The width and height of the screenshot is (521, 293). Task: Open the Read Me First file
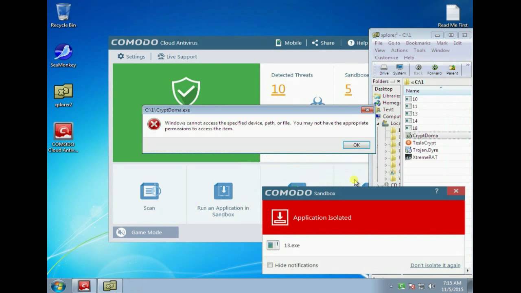point(453,16)
